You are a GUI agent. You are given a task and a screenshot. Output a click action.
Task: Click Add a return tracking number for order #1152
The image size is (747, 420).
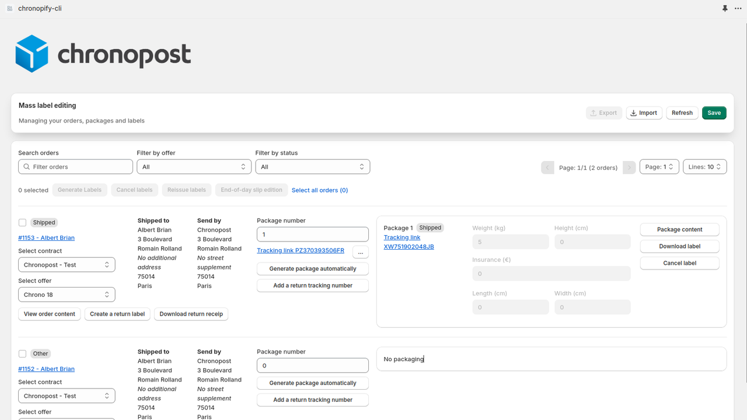click(313, 400)
